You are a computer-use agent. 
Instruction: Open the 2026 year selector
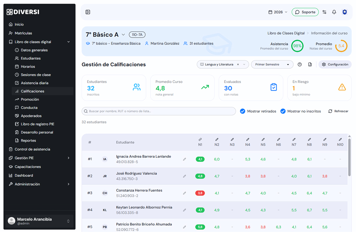point(278,12)
